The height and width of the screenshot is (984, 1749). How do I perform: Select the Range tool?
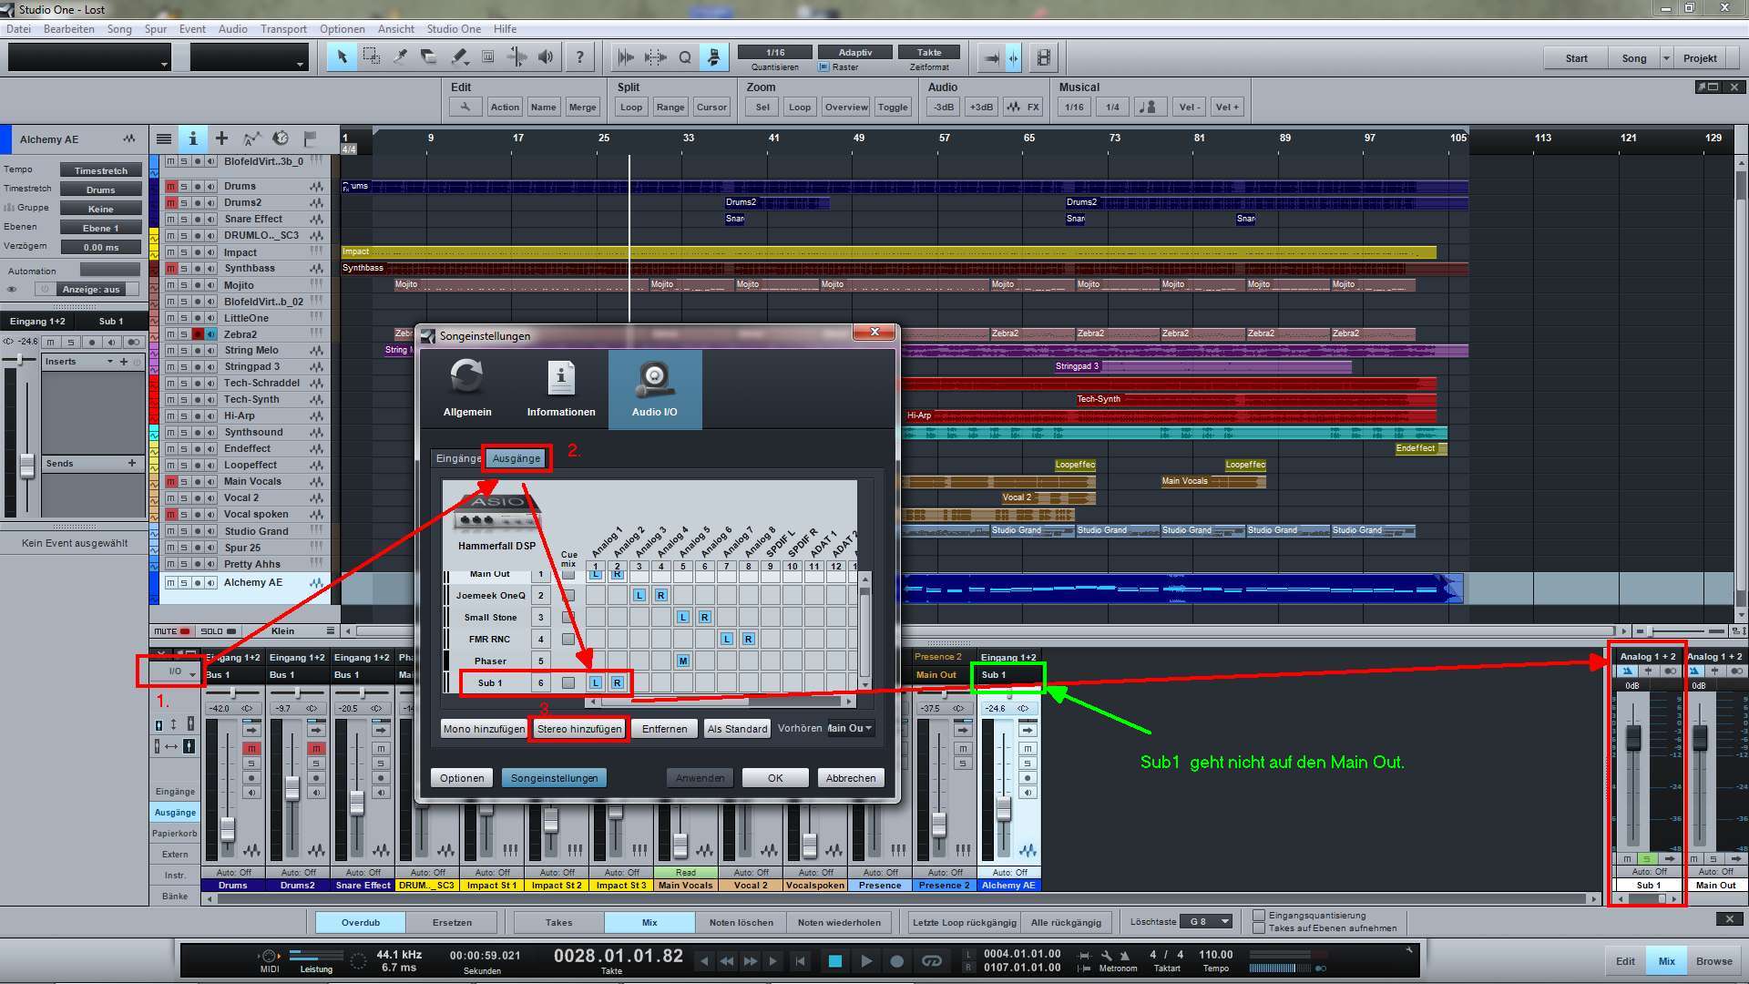click(x=372, y=57)
